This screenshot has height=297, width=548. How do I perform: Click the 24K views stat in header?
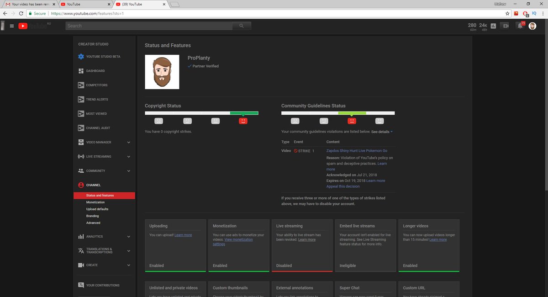click(483, 27)
